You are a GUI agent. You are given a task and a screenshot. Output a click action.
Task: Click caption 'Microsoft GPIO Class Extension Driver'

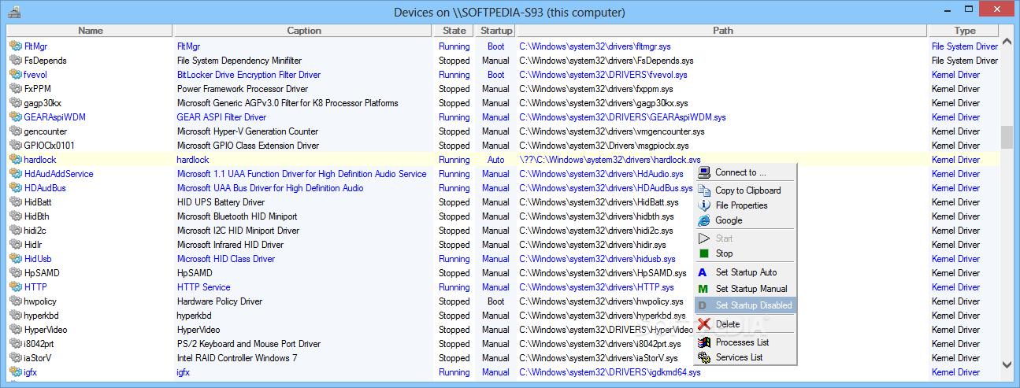point(248,146)
